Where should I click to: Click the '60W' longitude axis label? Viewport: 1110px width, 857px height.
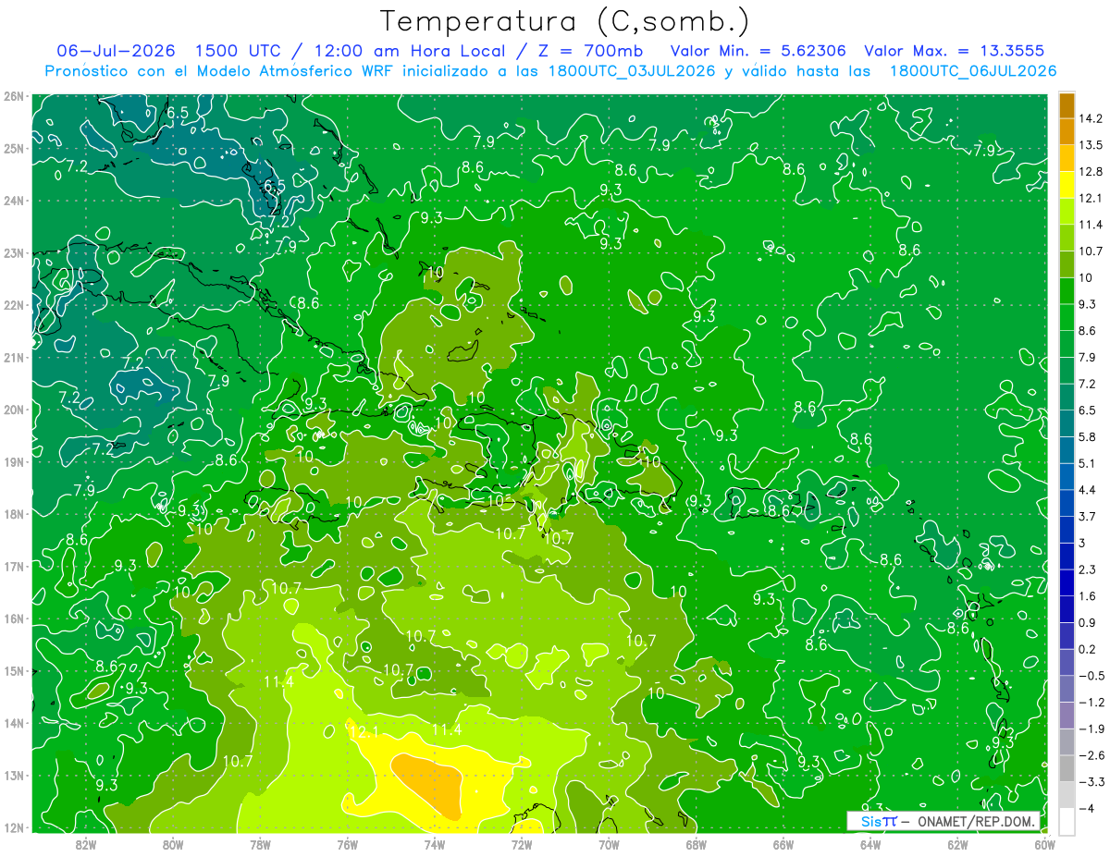click(x=1045, y=844)
